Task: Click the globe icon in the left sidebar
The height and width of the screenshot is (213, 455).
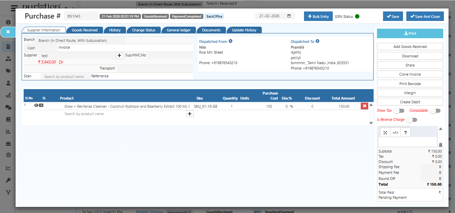Action: coord(8,155)
